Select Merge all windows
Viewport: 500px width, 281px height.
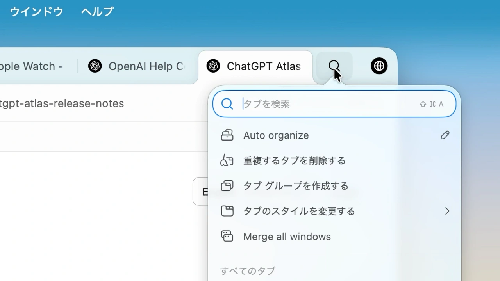point(287,237)
